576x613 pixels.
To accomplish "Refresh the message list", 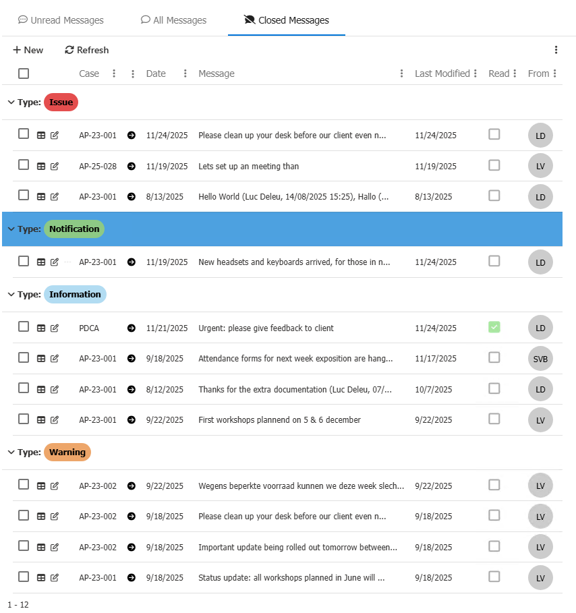I will [x=87, y=50].
